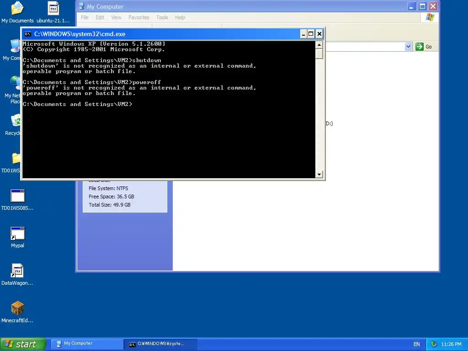Open the File menu in My Computer
Image resolution: width=468 pixels, height=351 pixels.
coord(85,17)
